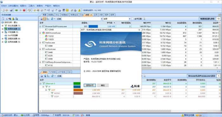Click the save floppy-disk icon in main toolbar

pos(11,10)
